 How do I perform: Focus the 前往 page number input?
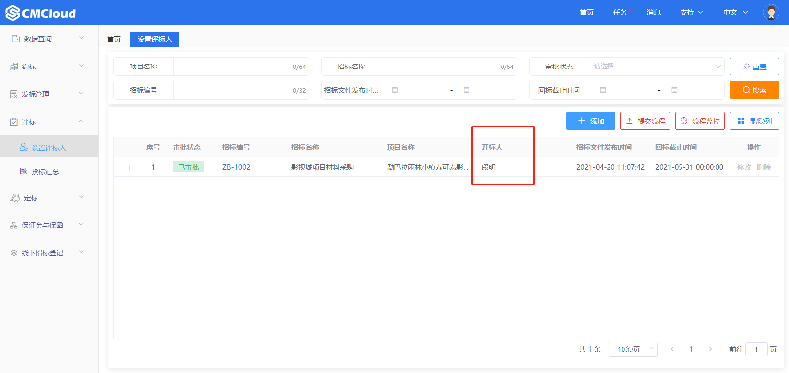756,349
